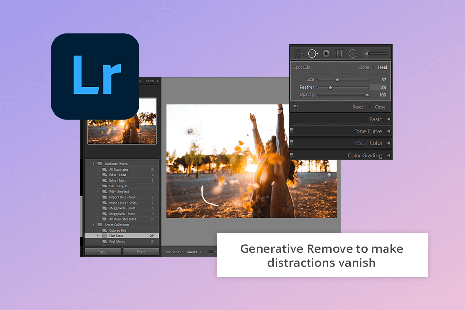Image resolution: width=465 pixels, height=310 pixels.
Task: Click the Opacity value 100
Action: pyautogui.click(x=383, y=95)
